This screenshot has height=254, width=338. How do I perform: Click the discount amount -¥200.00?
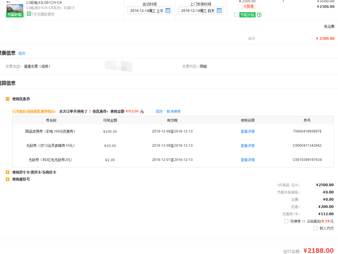point(326,207)
